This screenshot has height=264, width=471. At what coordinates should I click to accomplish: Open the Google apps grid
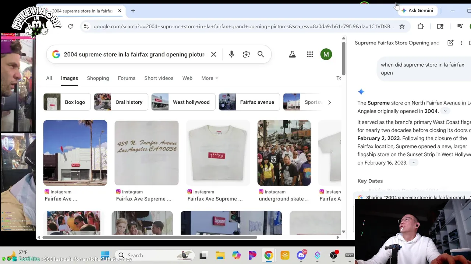pos(310,54)
